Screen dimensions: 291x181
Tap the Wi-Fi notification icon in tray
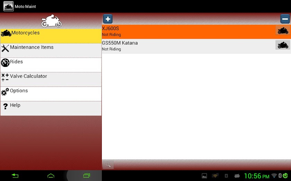215,176
